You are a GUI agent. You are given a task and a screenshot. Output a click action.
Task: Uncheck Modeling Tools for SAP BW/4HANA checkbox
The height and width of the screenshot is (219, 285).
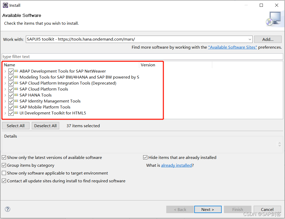pyautogui.click(x=11, y=77)
